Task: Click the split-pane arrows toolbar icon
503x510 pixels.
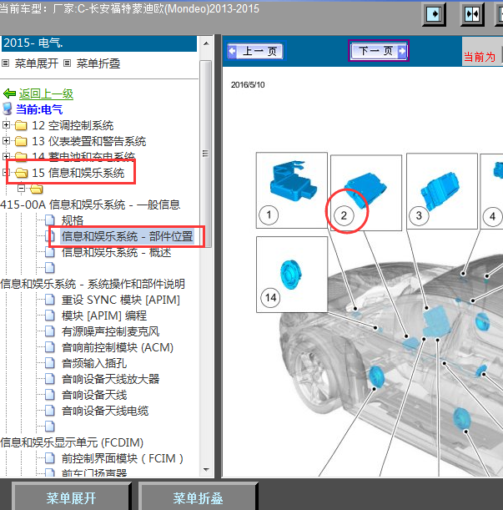Action: coord(472,14)
